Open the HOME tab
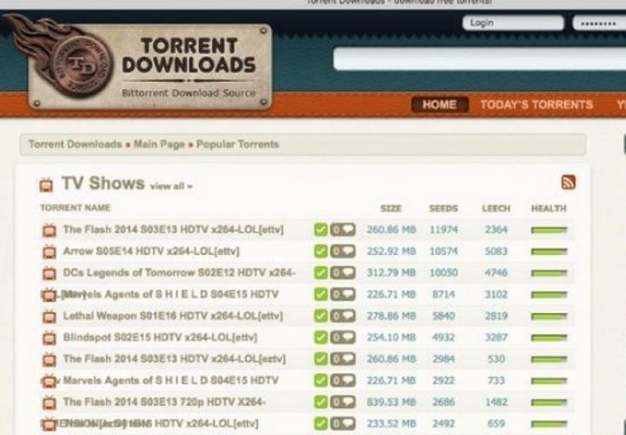The height and width of the screenshot is (435, 626). 439,104
